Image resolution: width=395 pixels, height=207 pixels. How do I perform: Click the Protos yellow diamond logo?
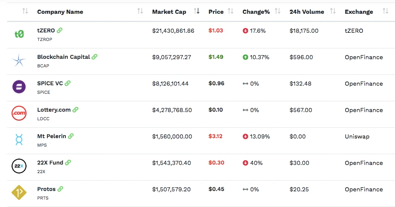pyautogui.click(x=19, y=192)
